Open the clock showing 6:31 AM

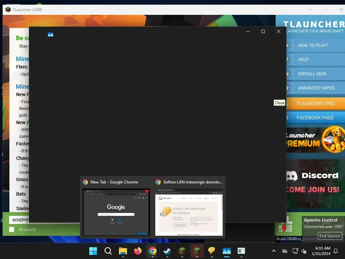click(321, 251)
